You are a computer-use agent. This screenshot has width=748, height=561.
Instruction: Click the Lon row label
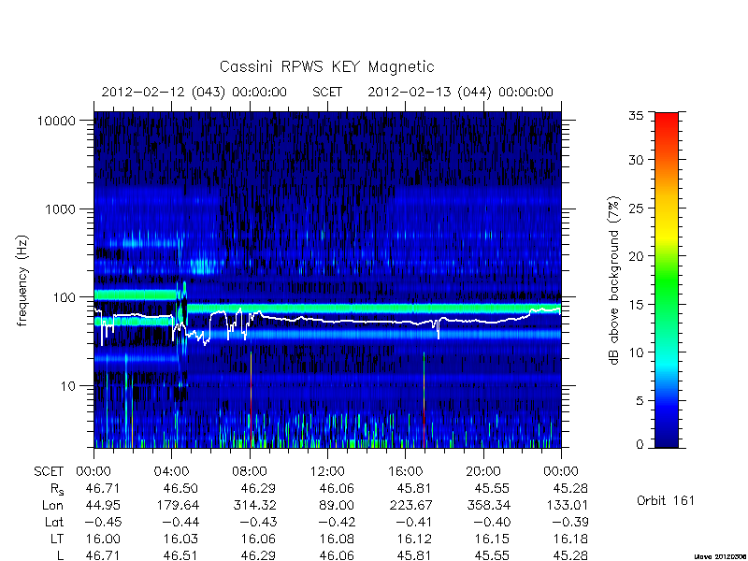pos(53,505)
